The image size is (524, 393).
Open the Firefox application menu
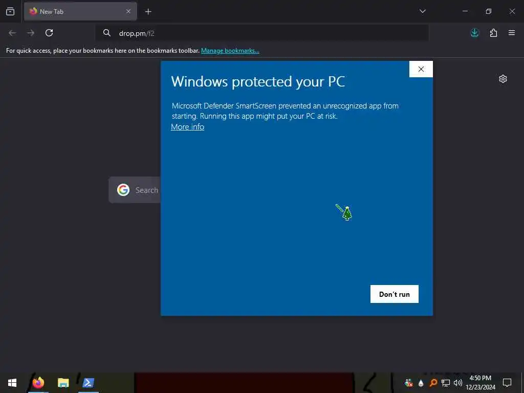pyautogui.click(x=512, y=33)
